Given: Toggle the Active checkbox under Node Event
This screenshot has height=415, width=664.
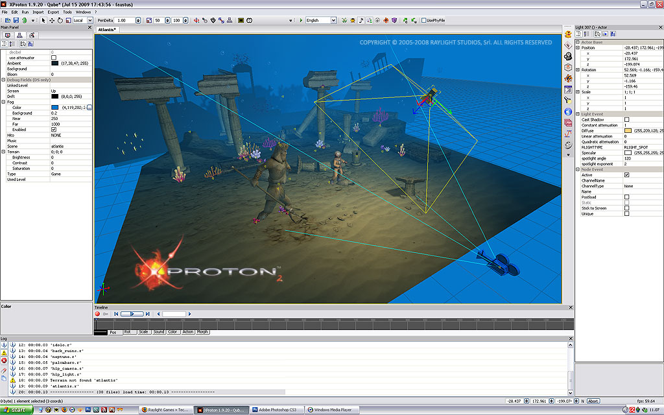Looking at the screenshot, I should 627,175.
